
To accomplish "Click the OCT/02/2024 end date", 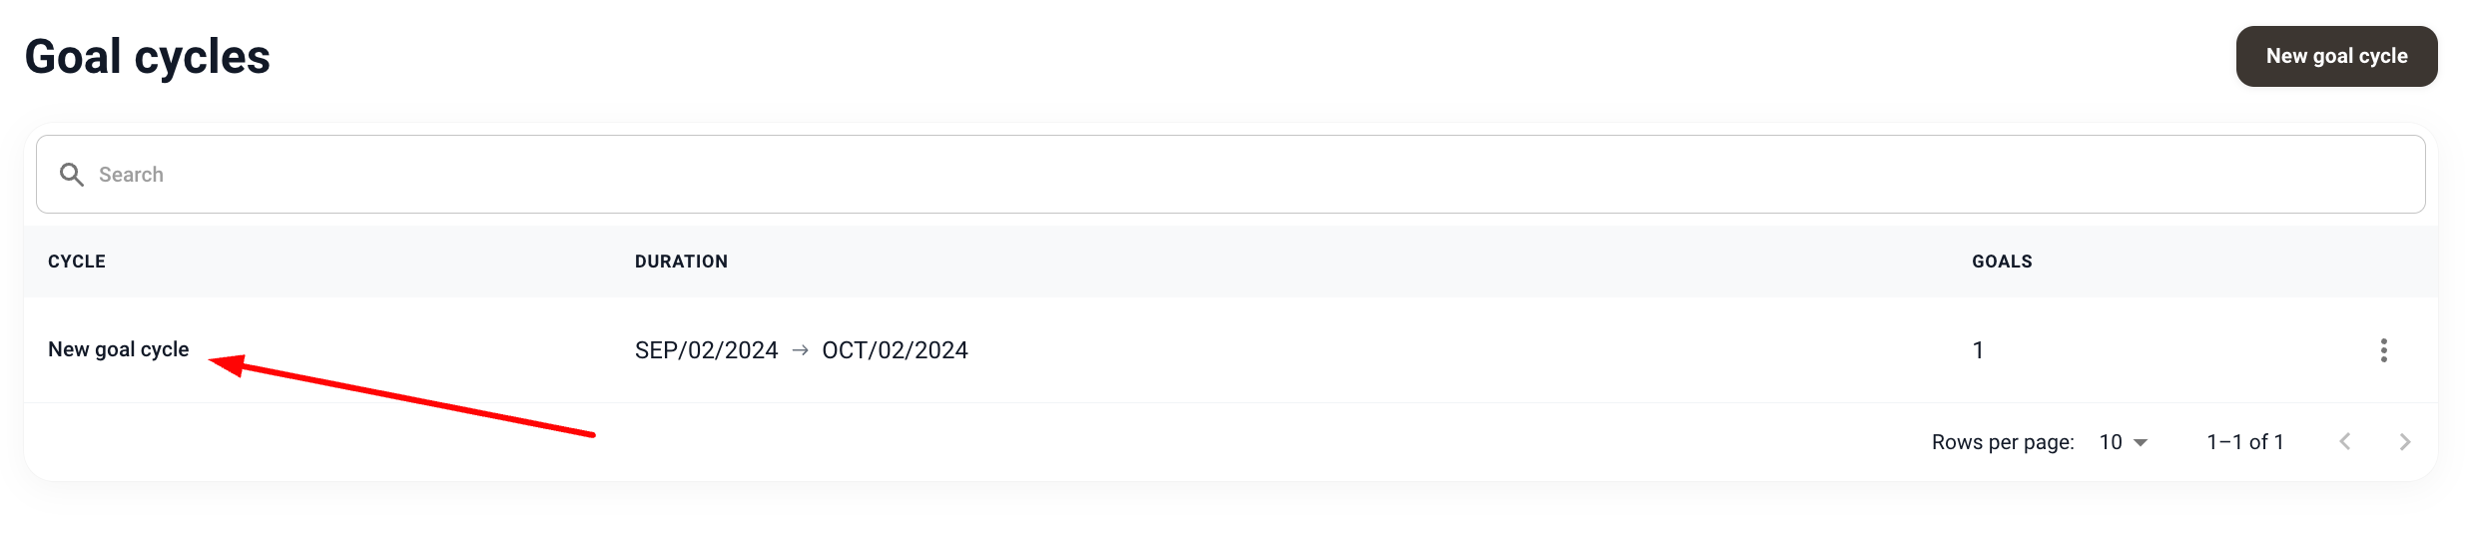I will pyautogui.click(x=895, y=350).
